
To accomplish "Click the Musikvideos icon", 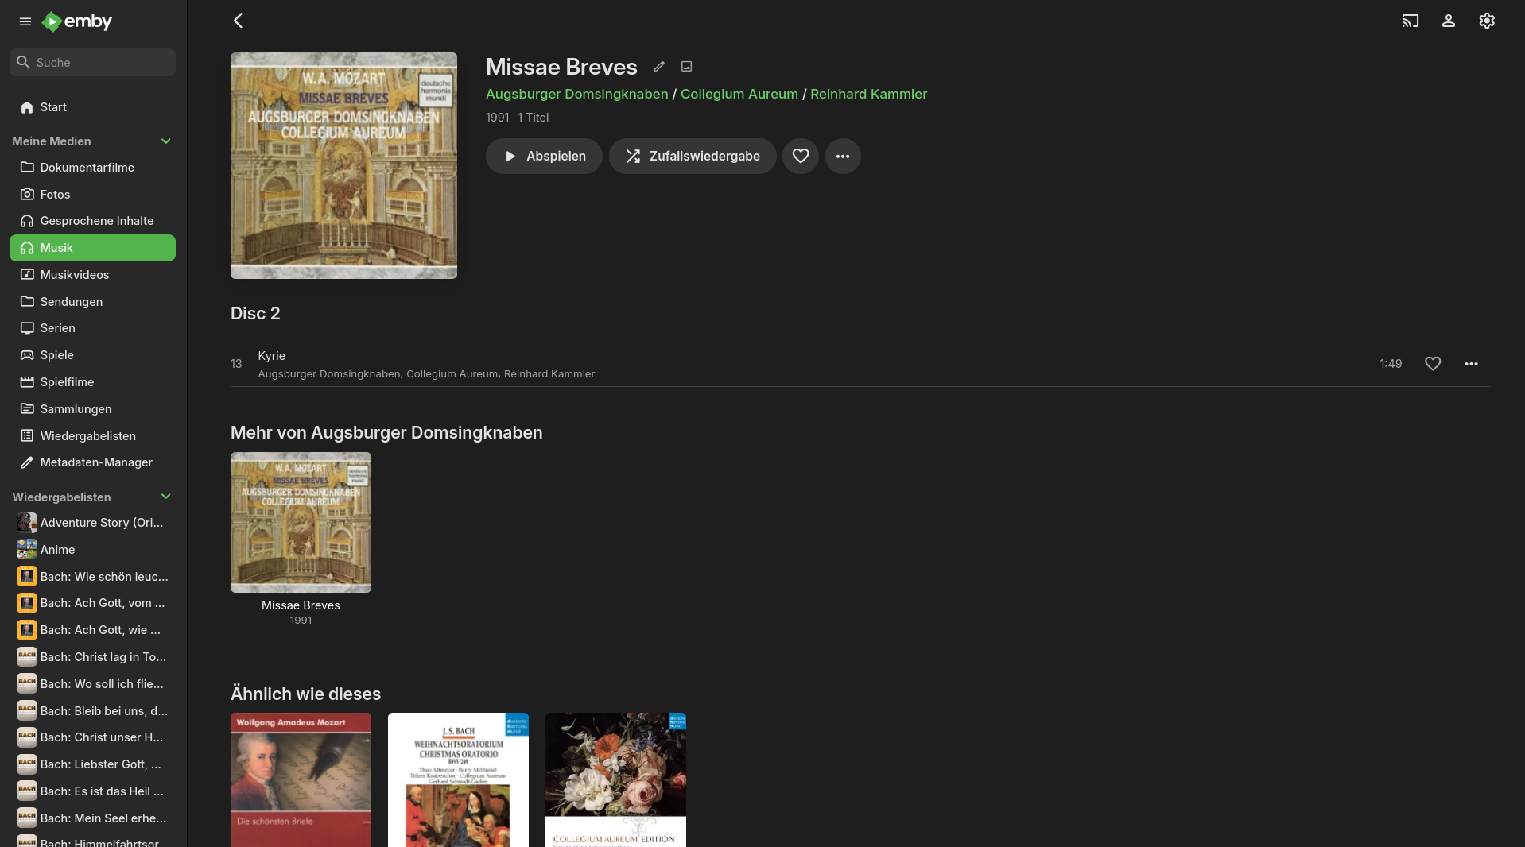I will [27, 275].
